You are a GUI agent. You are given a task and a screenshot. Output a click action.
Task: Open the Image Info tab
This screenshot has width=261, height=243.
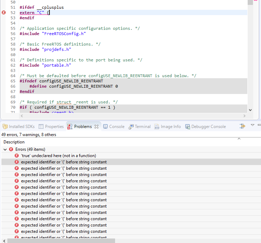168,127
